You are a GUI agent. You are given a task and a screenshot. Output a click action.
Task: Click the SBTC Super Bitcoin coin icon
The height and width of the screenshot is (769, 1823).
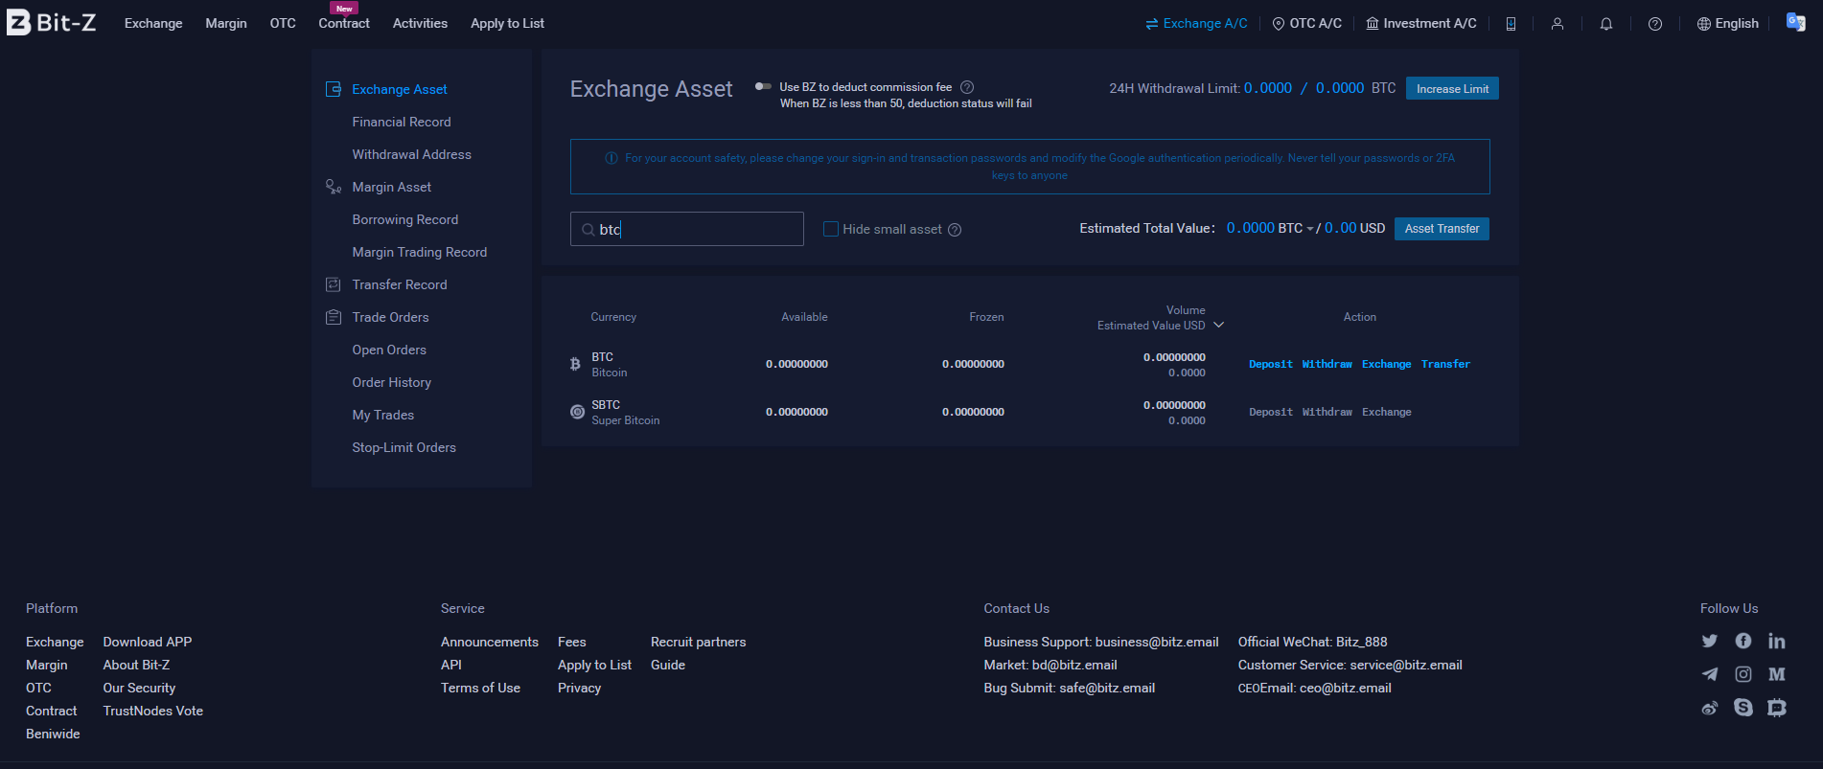(x=577, y=412)
